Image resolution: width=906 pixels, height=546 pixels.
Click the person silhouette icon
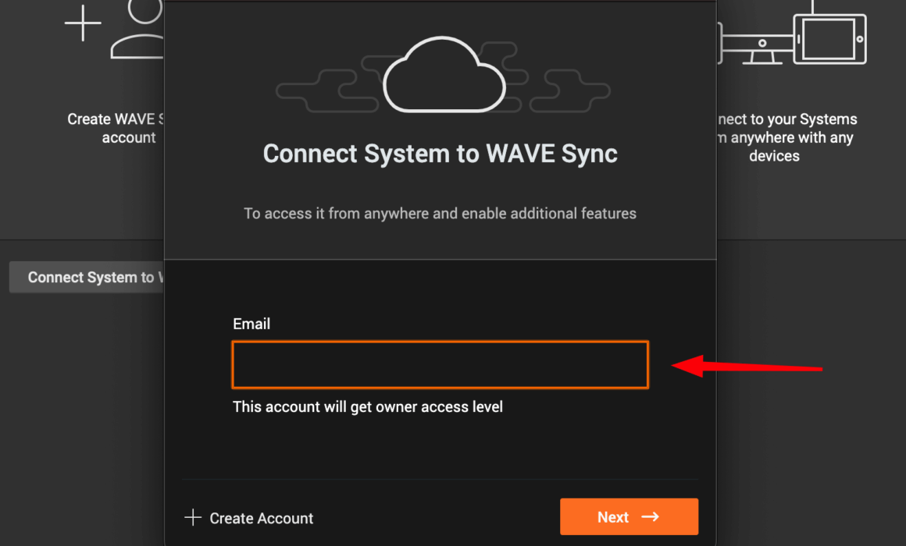pos(137,29)
